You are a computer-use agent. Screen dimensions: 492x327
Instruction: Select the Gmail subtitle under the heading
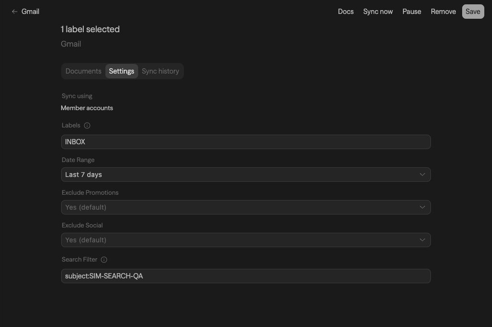[71, 44]
